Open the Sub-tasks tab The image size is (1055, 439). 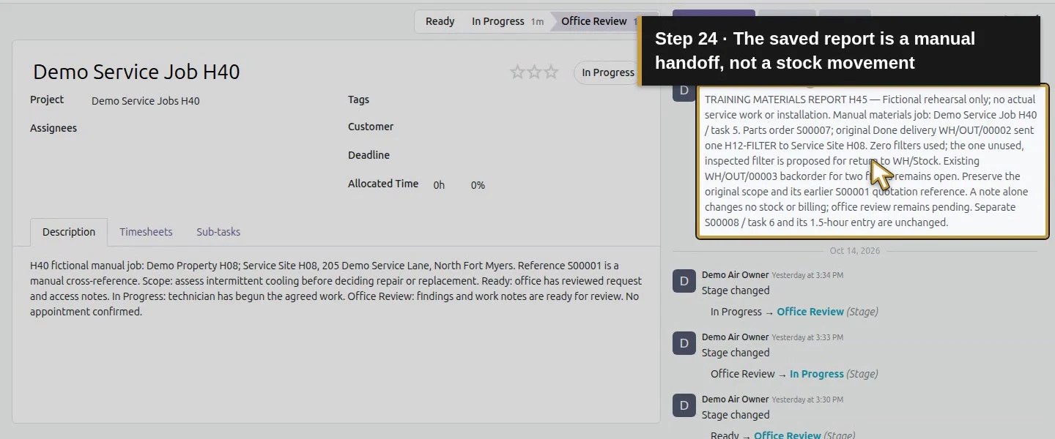pos(218,232)
